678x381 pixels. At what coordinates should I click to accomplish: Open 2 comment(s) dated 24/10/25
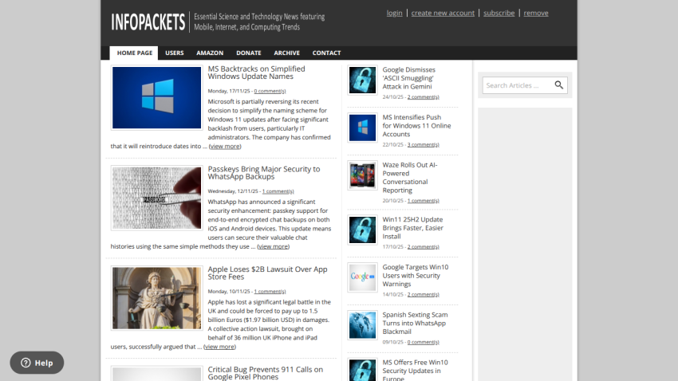424,96
